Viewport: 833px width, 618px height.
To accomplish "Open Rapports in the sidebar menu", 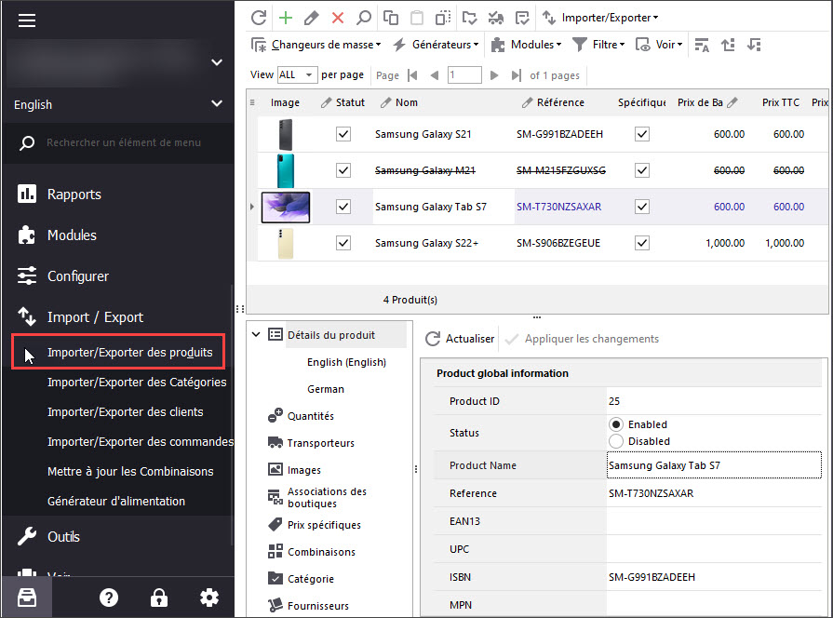I will (74, 195).
